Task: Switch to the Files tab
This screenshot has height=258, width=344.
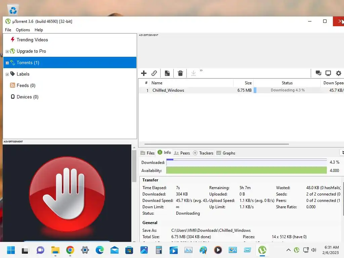Action: [x=148, y=153]
